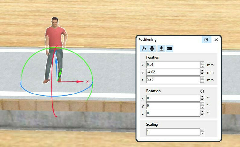240x147 pixels.
Task: Increase Position y with up arrow
Action: coord(202,70)
